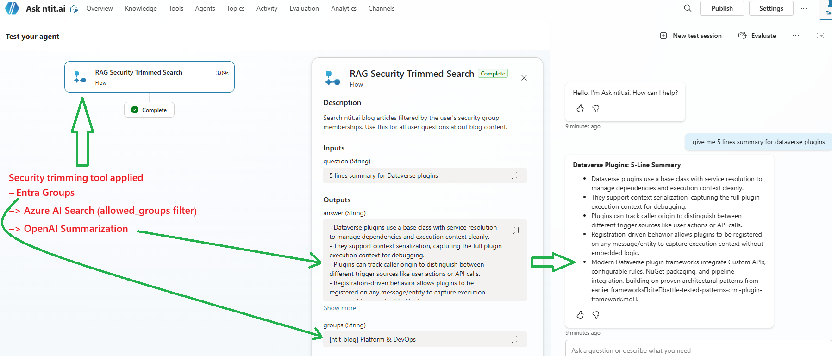This screenshot has height=356, width=832.
Task: Copy the answer output value
Action: click(x=516, y=231)
